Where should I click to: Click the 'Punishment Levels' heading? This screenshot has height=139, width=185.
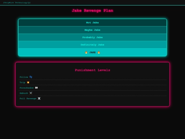[92, 70]
